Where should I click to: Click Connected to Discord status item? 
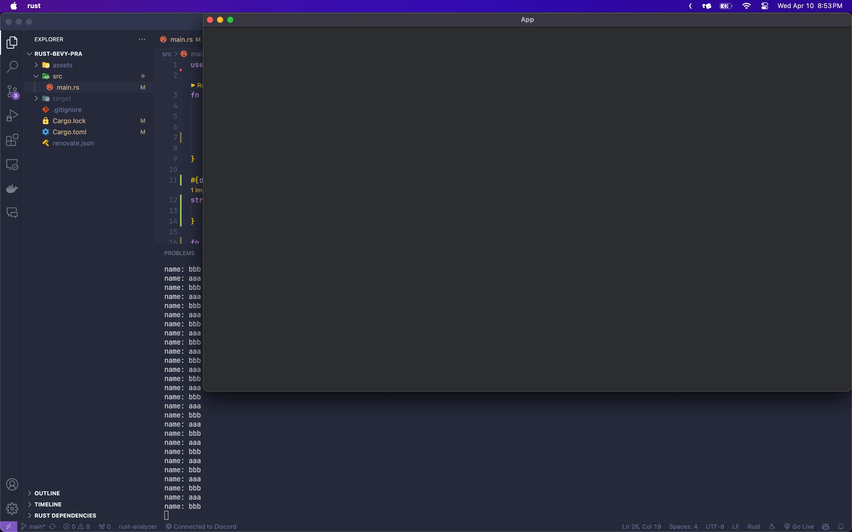coord(201,526)
